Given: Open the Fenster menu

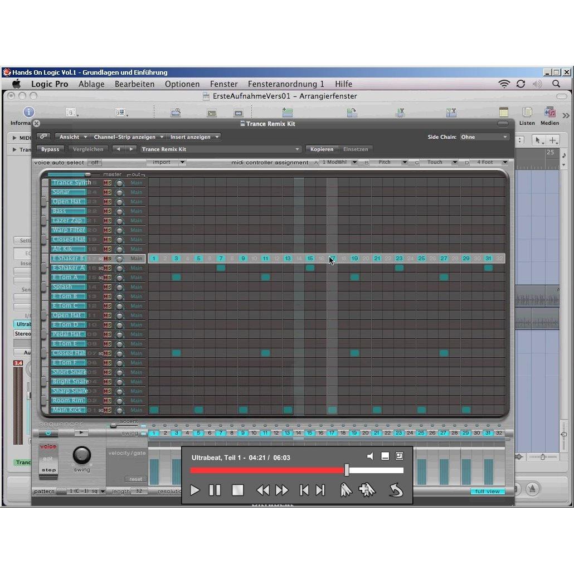Looking at the screenshot, I should (223, 84).
